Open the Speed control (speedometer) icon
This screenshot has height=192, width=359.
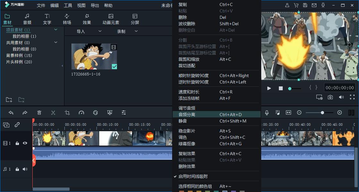[x=81, y=113]
